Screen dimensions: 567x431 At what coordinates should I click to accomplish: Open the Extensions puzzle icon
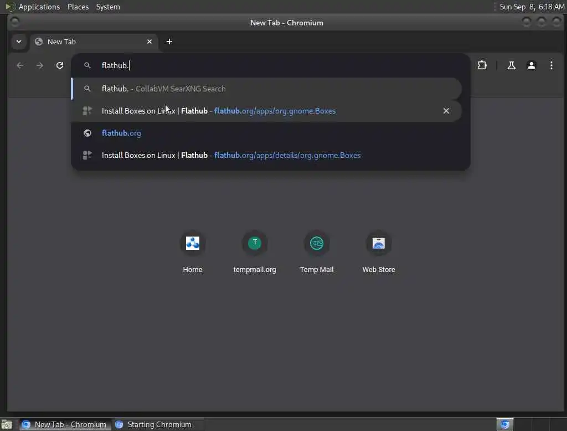(482, 65)
